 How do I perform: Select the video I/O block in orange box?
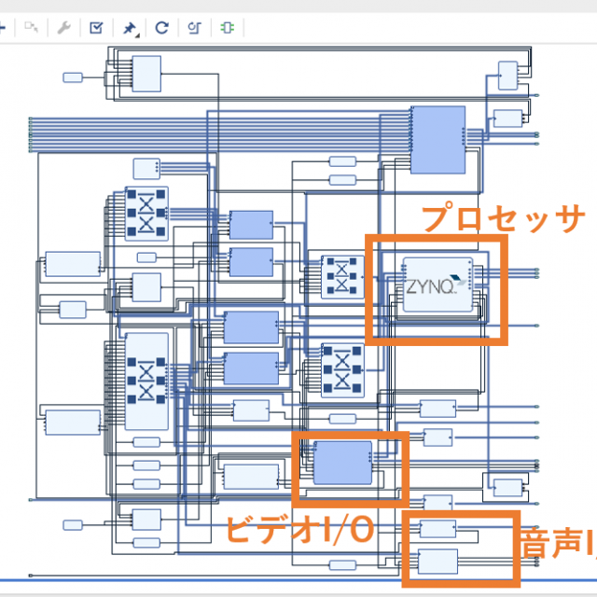(x=343, y=464)
